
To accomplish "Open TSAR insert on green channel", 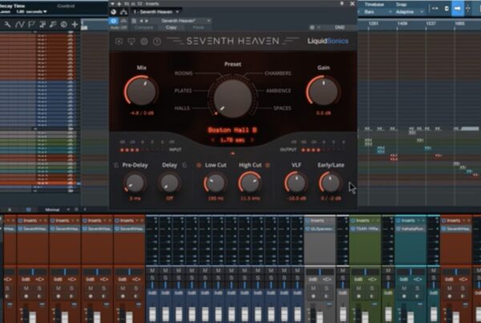I will [365, 229].
